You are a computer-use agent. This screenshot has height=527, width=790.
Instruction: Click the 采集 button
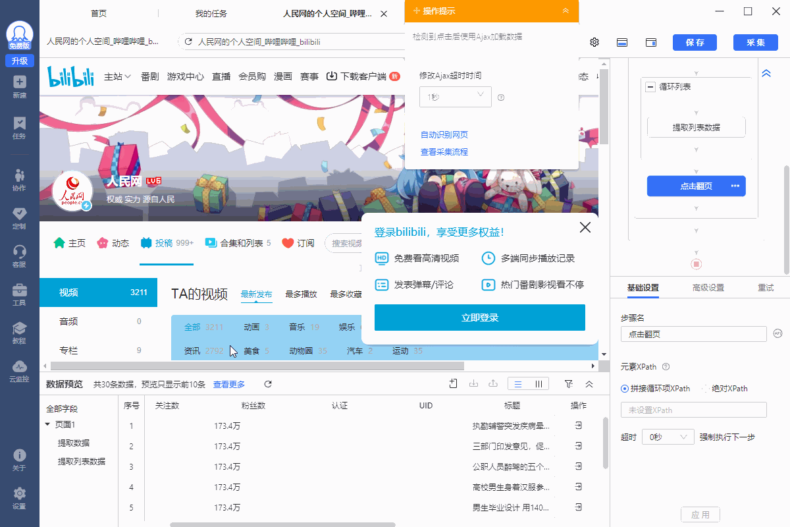pos(756,42)
